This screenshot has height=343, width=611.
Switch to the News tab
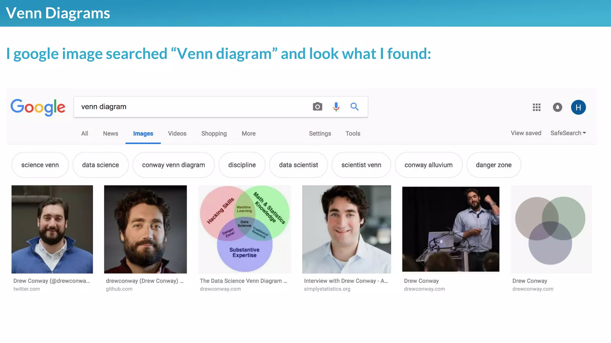point(110,133)
